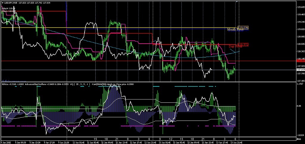This screenshot has width=305, height=144.
Task: Click the Month Pivot text label
Action: (235, 30)
